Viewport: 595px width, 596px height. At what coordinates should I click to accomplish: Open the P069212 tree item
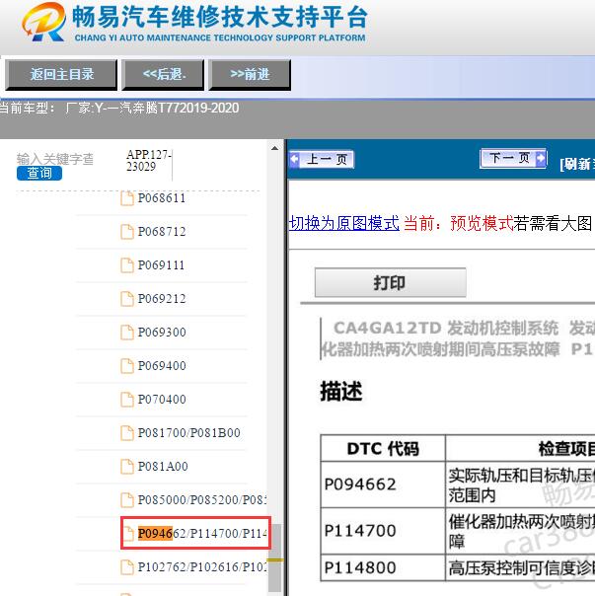coord(162,298)
